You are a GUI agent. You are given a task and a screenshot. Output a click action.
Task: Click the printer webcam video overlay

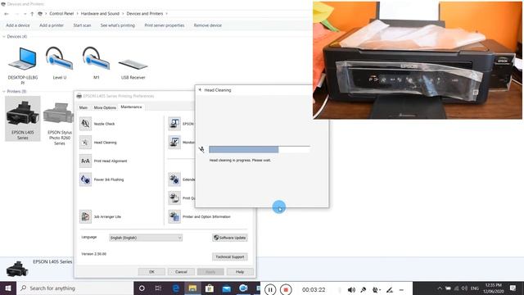pos(418,60)
